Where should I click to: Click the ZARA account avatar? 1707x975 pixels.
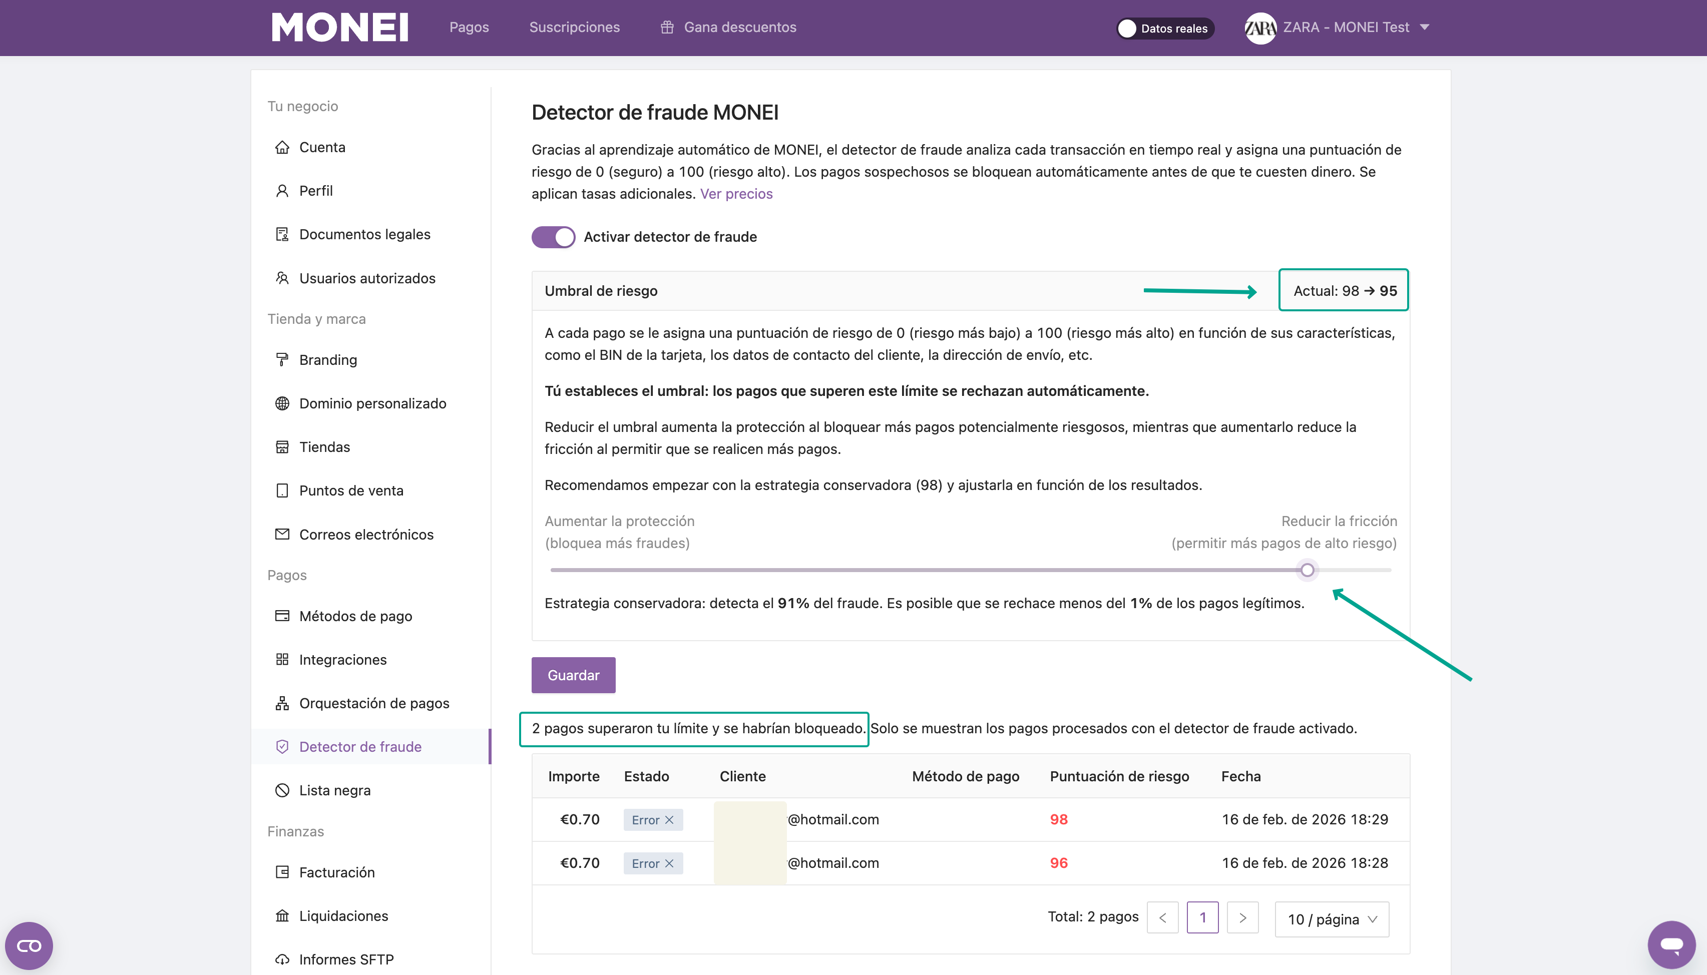point(1259,28)
